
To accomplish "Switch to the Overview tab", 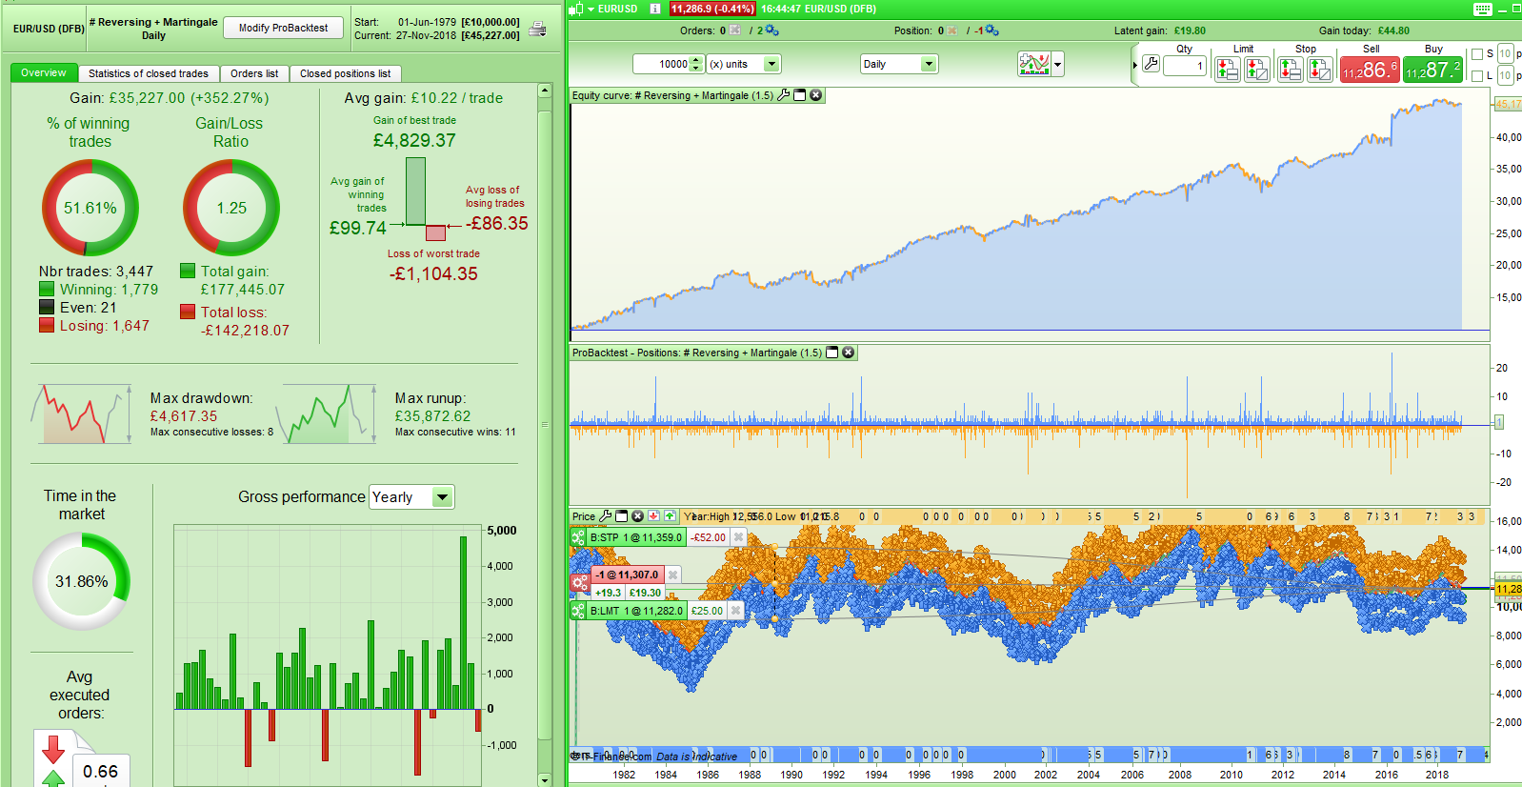I will click(x=44, y=73).
